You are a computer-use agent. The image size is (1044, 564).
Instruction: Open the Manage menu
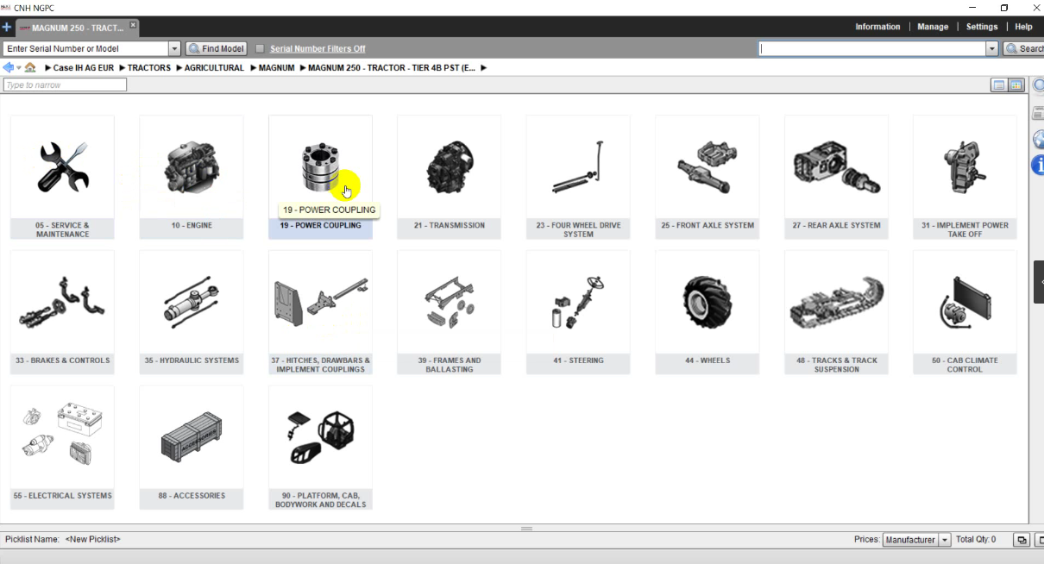(x=933, y=27)
